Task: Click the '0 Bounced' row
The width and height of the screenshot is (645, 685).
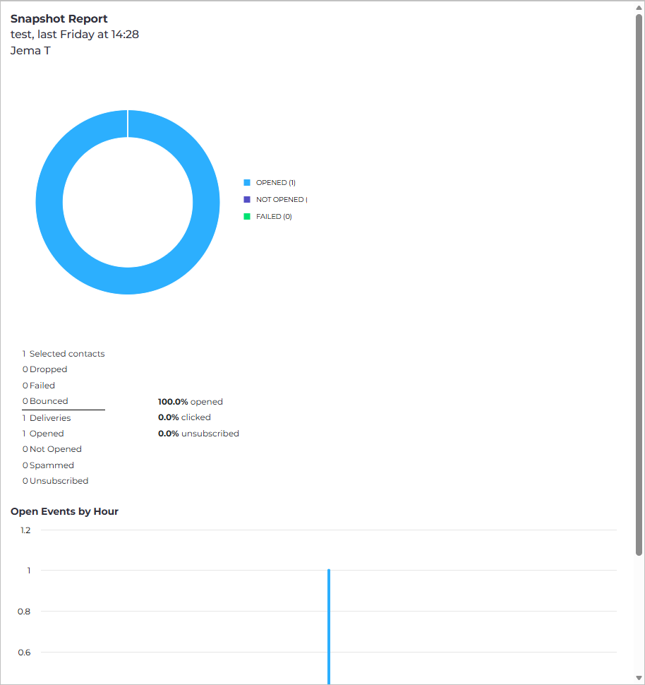Action: (45, 401)
